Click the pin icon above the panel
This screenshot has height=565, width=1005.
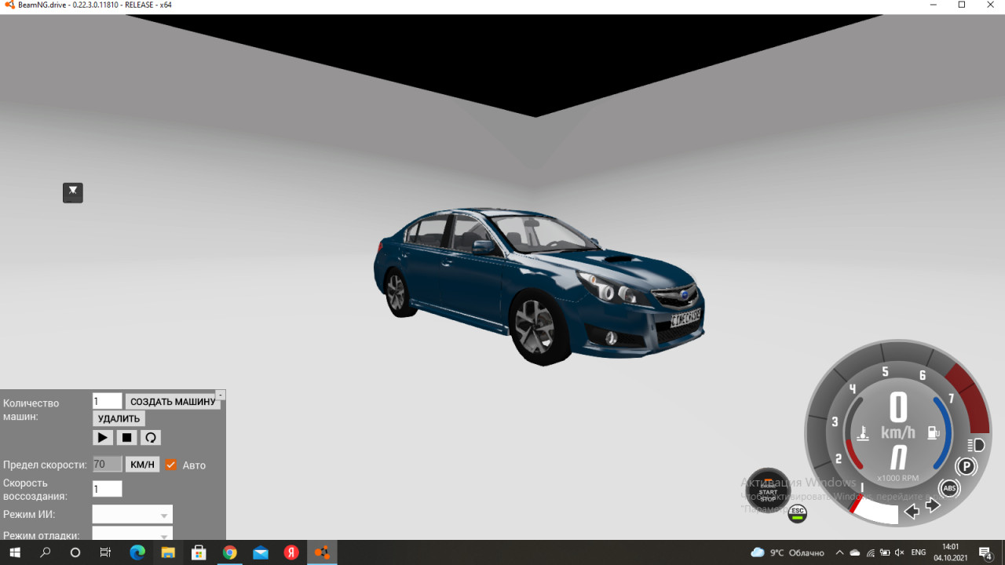(x=72, y=192)
